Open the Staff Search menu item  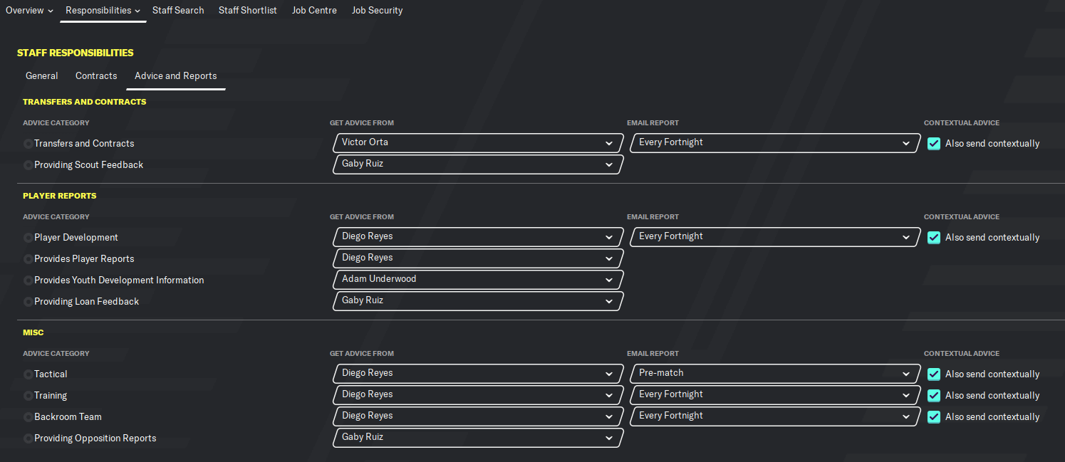(x=178, y=11)
